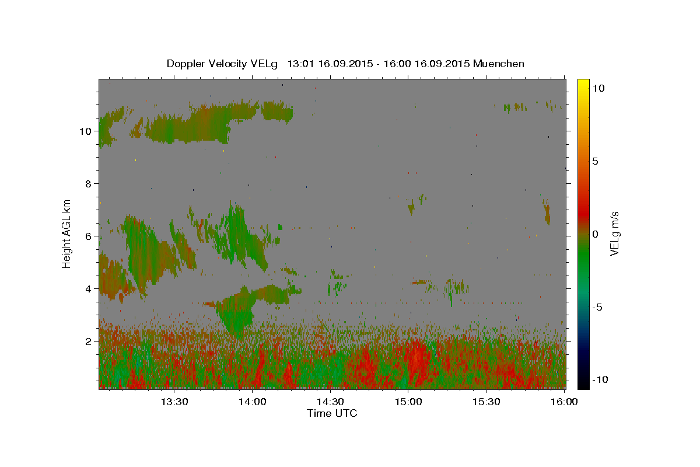The width and height of the screenshot is (700, 467).
Task: Click the colorbar label 5
Action: point(596,161)
